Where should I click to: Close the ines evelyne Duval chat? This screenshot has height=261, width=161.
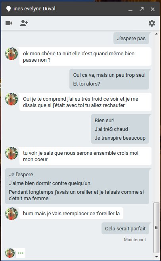(153, 9)
